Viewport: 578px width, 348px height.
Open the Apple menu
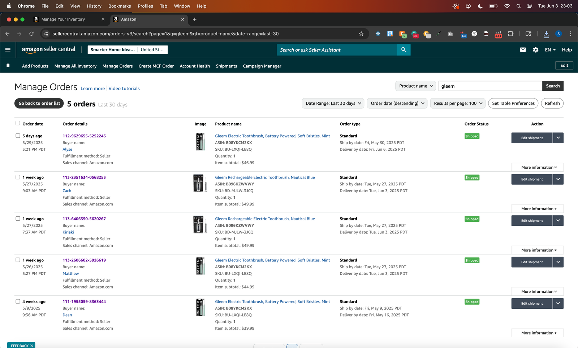click(9, 6)
